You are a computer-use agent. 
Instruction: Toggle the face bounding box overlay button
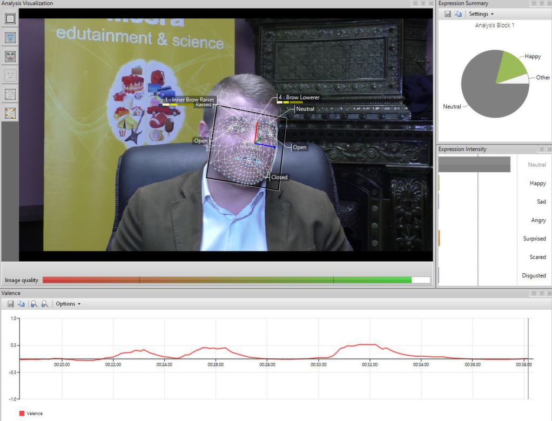point(10,19)
